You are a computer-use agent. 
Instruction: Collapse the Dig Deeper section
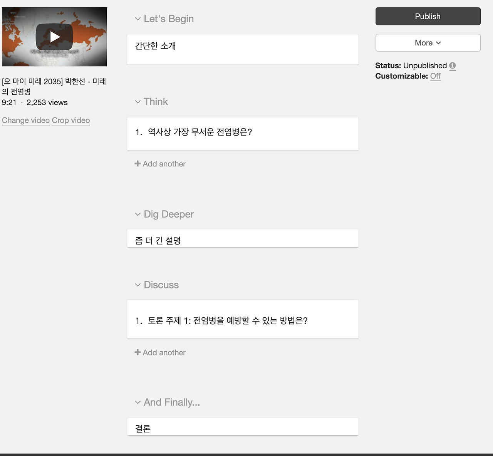(x=138, y=214)
